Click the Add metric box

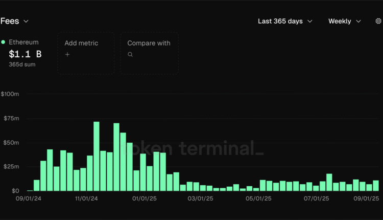(86, 53)
